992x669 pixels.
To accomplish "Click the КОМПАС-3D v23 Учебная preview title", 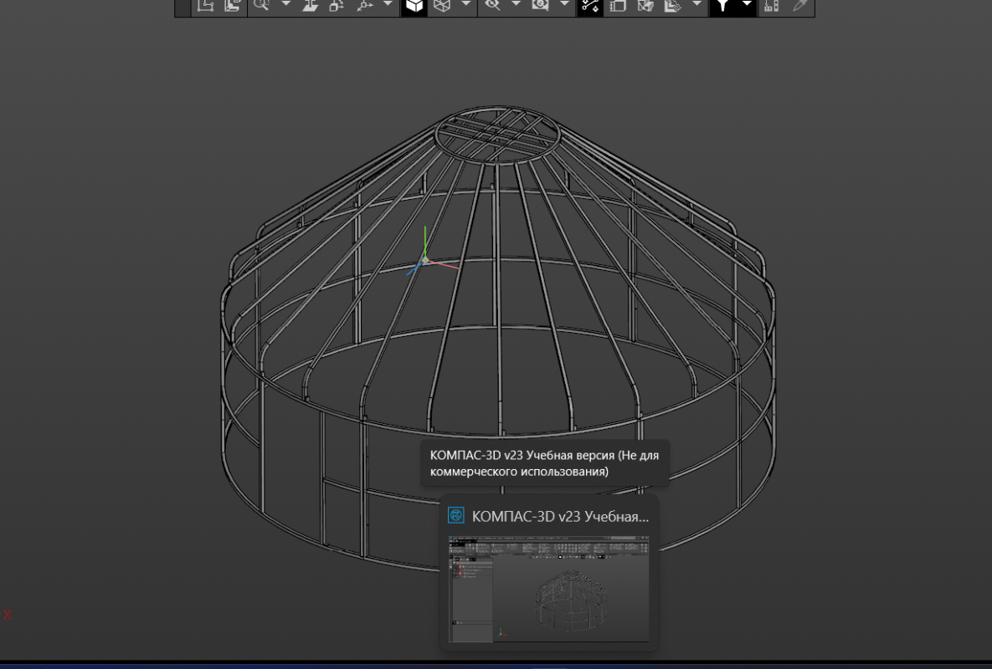I will point(559,516).
